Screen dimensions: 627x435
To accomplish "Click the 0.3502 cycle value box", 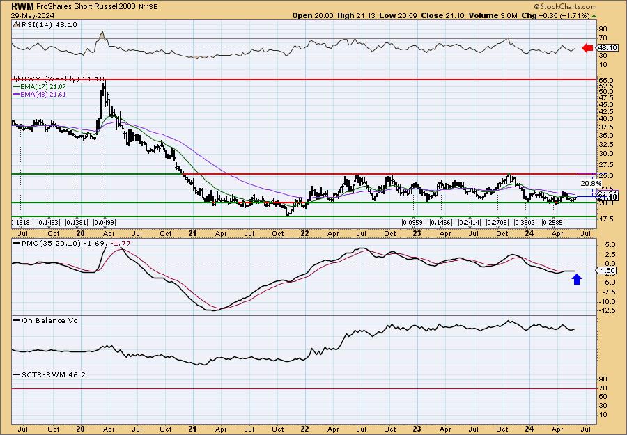I will click(525, 222).
